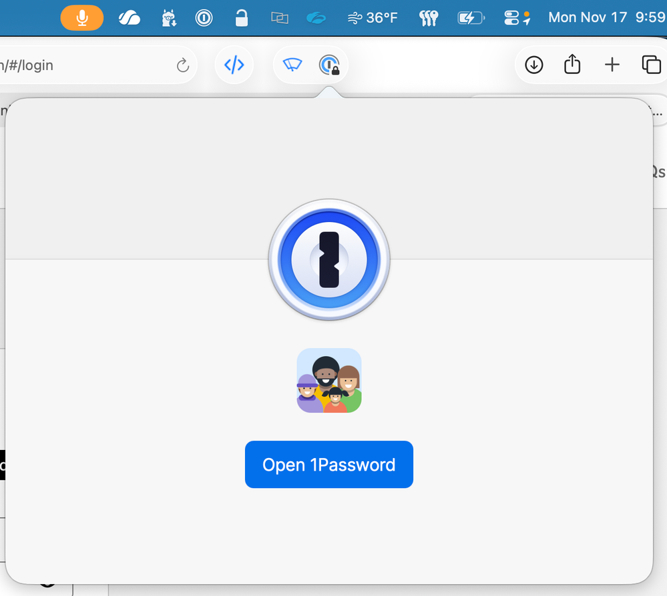667x596 pixels.
Task: Click the Open 1Password button
Action: 328,465
